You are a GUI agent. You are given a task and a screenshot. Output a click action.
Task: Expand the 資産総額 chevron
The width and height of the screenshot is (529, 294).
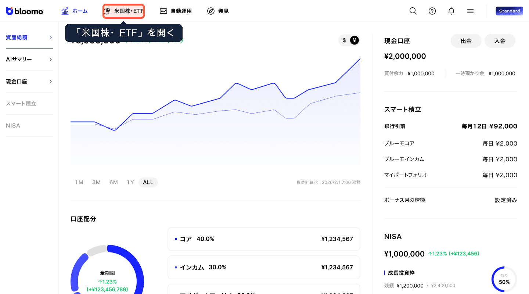click(x=51, y=37)
